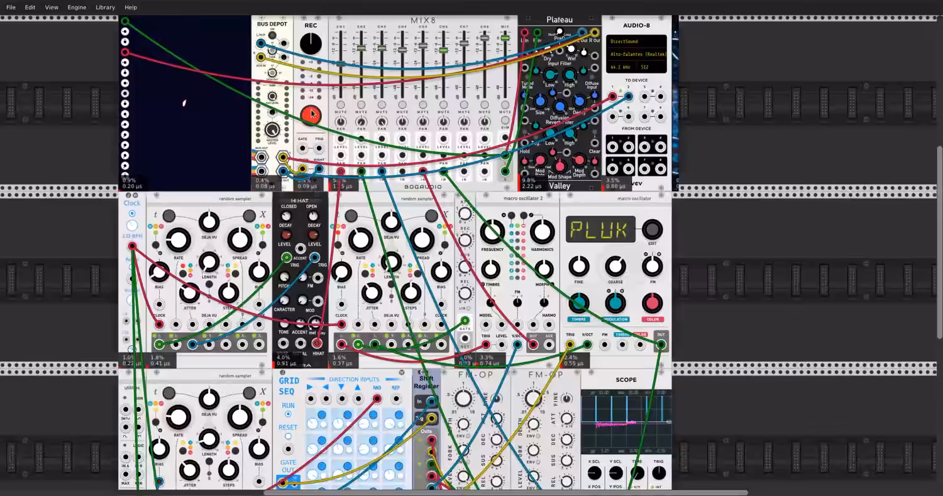943x496 pixels.
Task: Click the red REC record button
Action: point(311,115)
